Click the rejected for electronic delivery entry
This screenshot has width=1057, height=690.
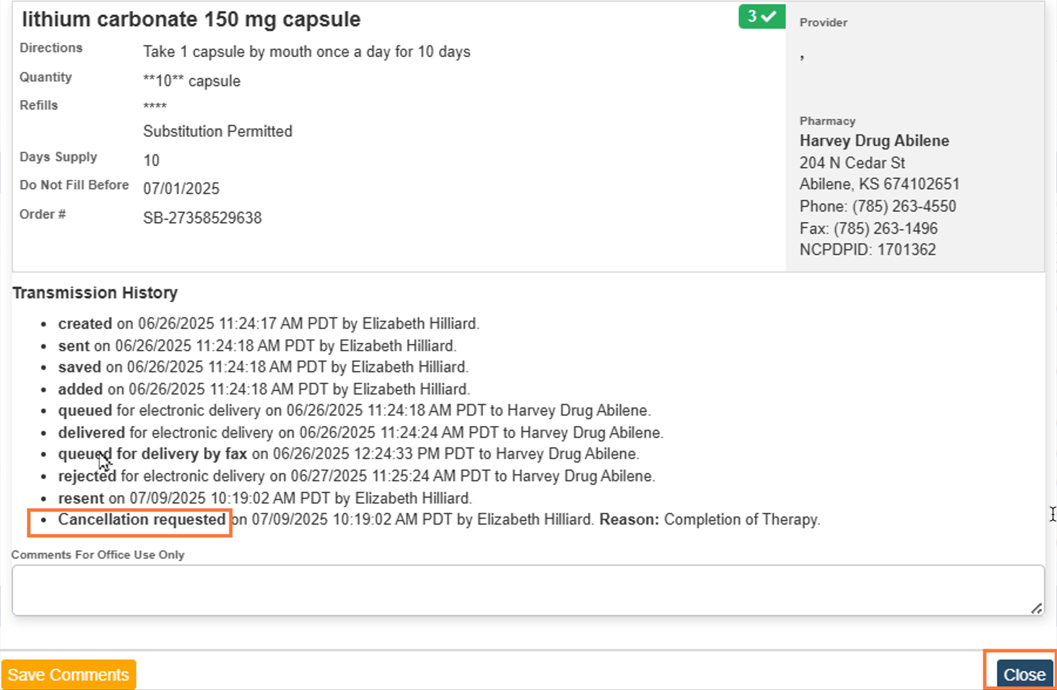[x=356, y=476]
